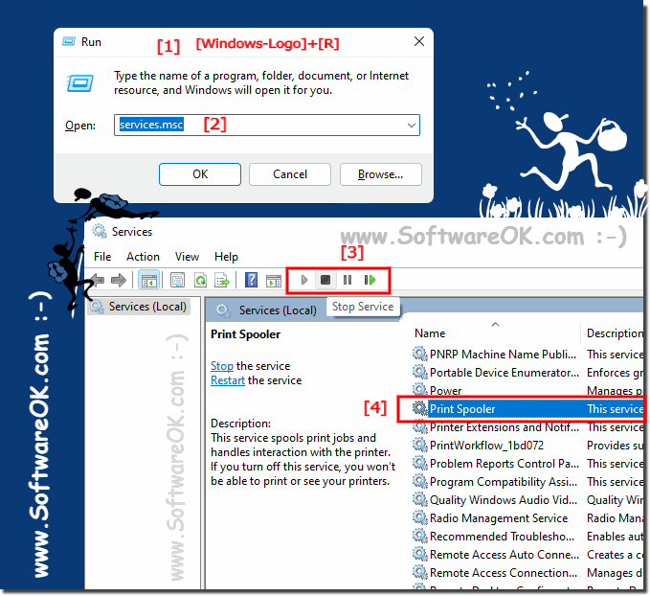The height and width of the screenshot is (596, 650).
Task: Click the Forward arrow in Services toolbar
Action: pyautogui.click(x=119, y=280)
